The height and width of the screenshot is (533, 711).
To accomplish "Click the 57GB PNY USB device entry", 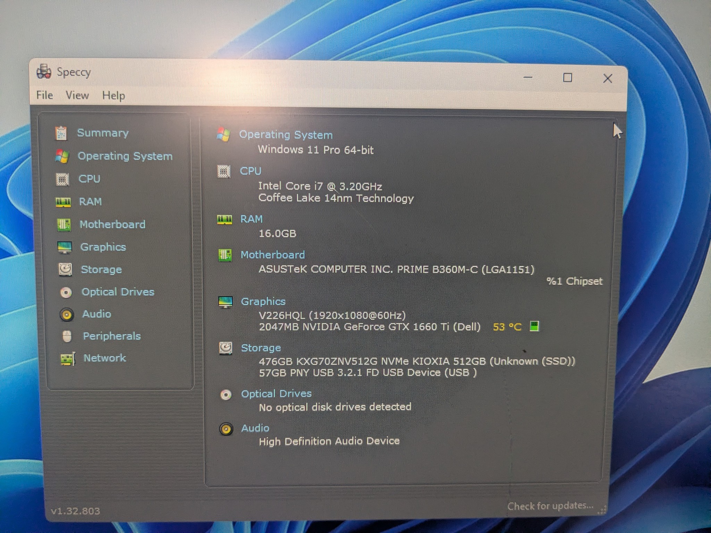I will pos(368,373).
